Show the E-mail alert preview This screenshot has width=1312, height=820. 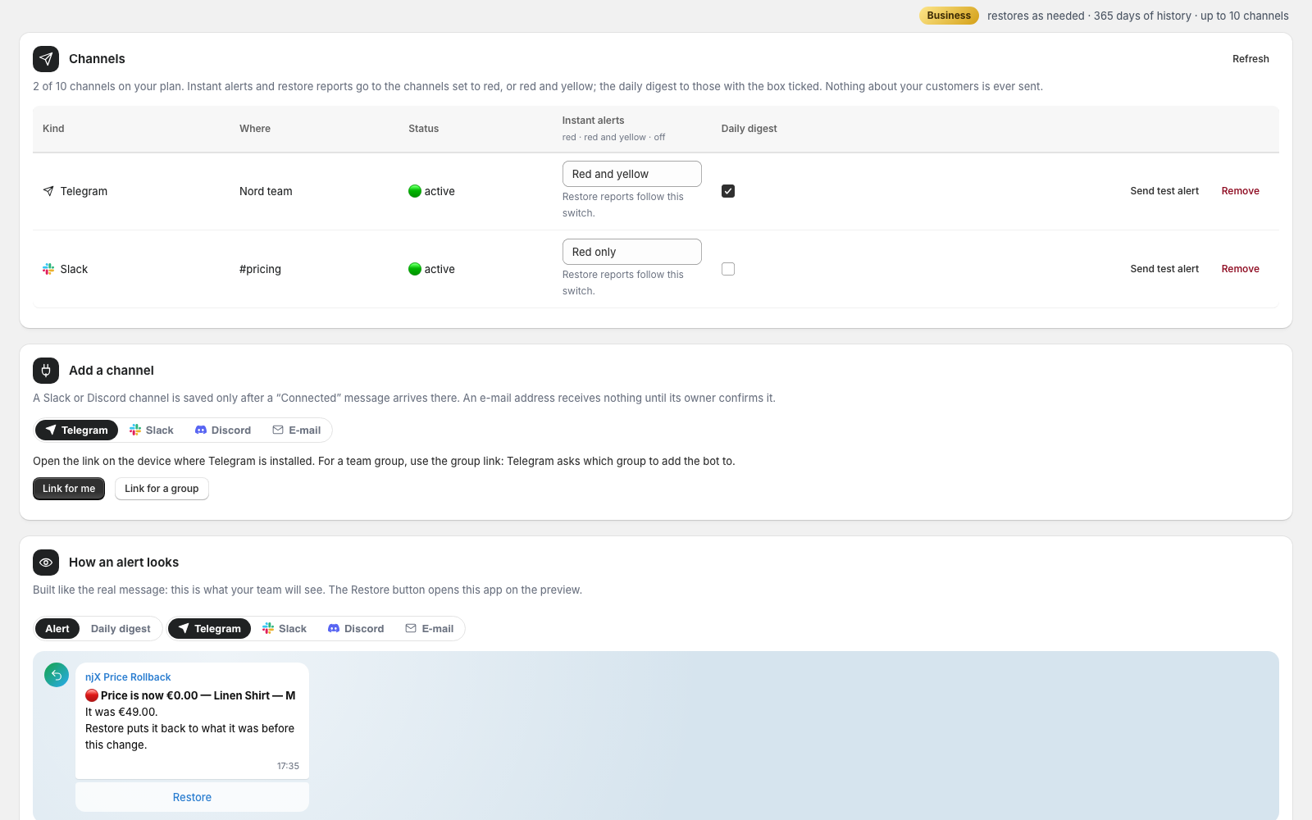point(430,629)
